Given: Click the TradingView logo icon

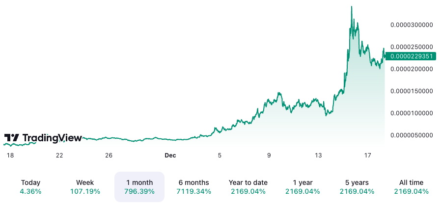Looking at the screenshot, I should point(12,138).
